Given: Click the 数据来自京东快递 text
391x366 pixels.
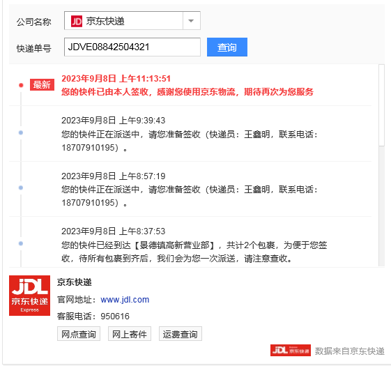Looking at the screenshot, I should 350,351.
